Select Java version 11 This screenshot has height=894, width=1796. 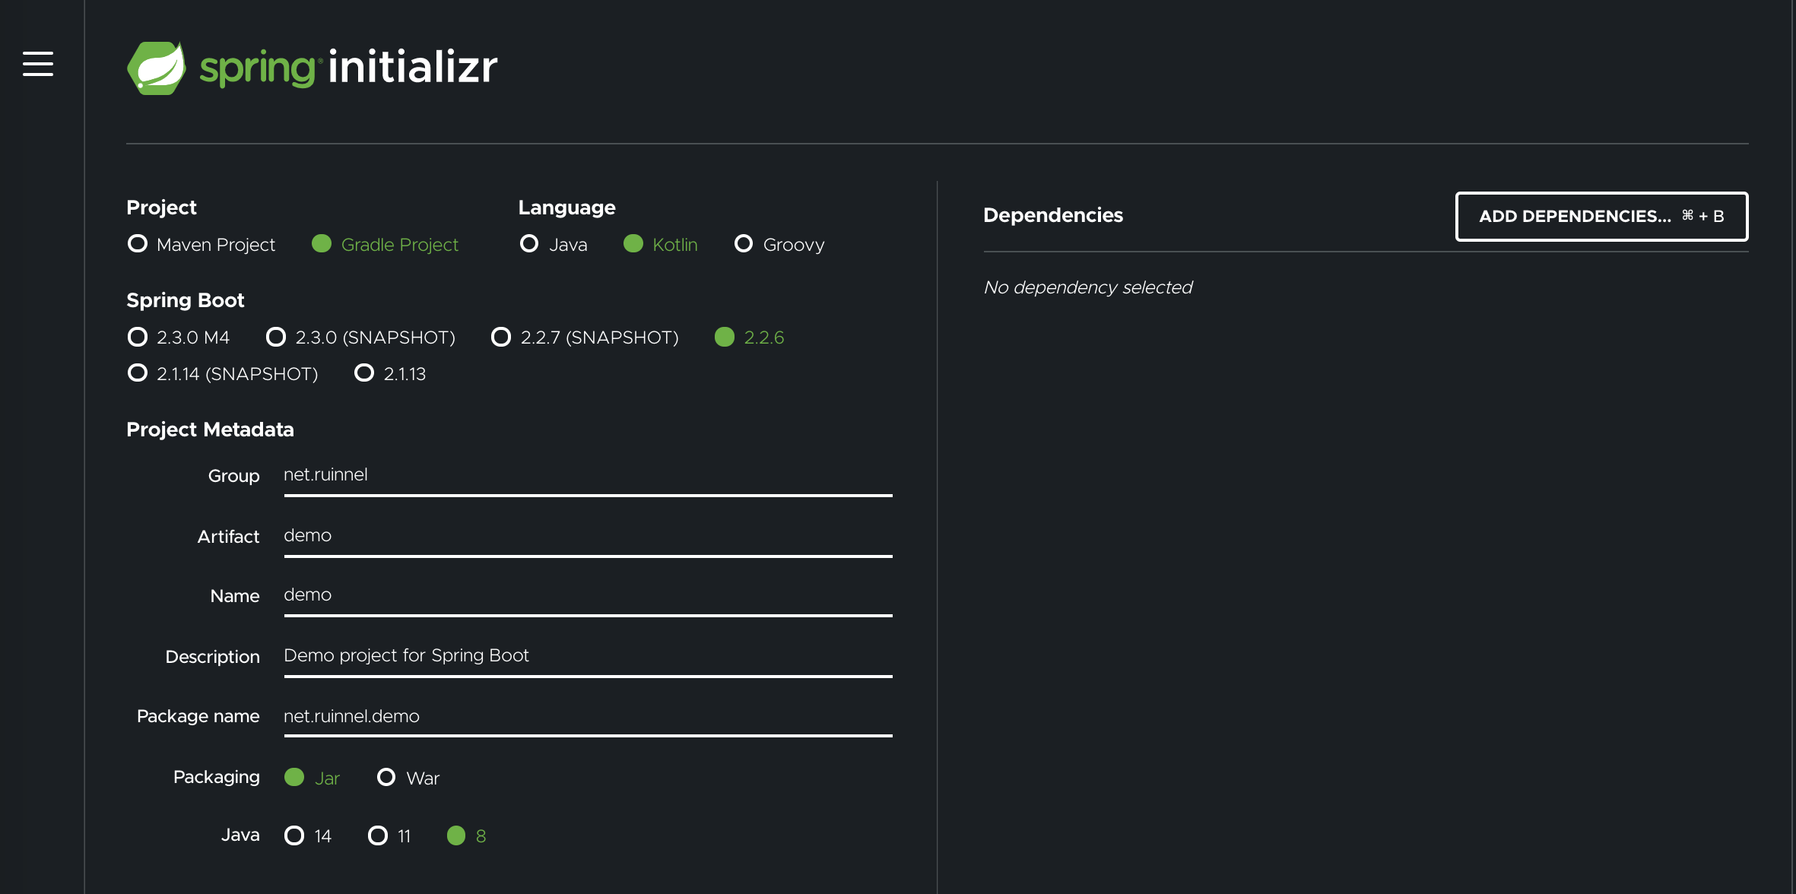[389, 835]
